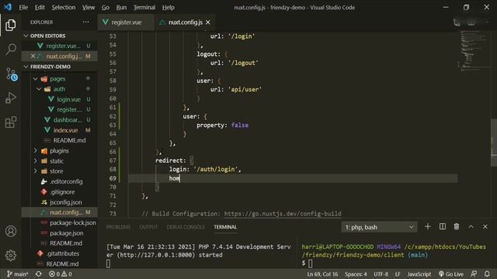Open the feedback icon in status bar

474,274
